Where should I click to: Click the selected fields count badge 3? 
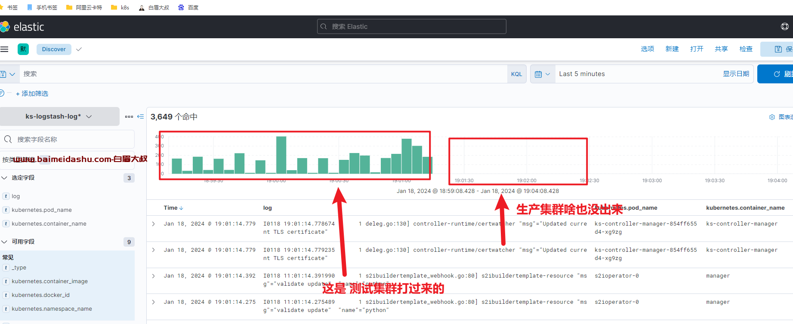129,178
